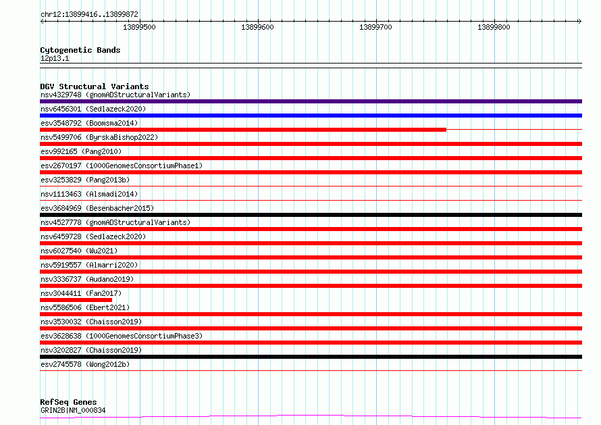Click the red bar under nsv5919557
The height and width of the screenshot is (425, 601).
click(x=311, y=272)
